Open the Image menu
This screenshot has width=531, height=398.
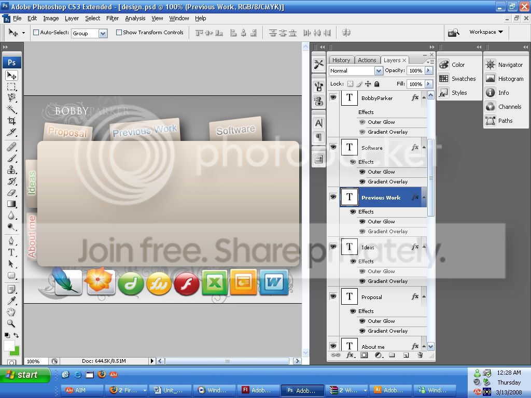tap(51, 18)
